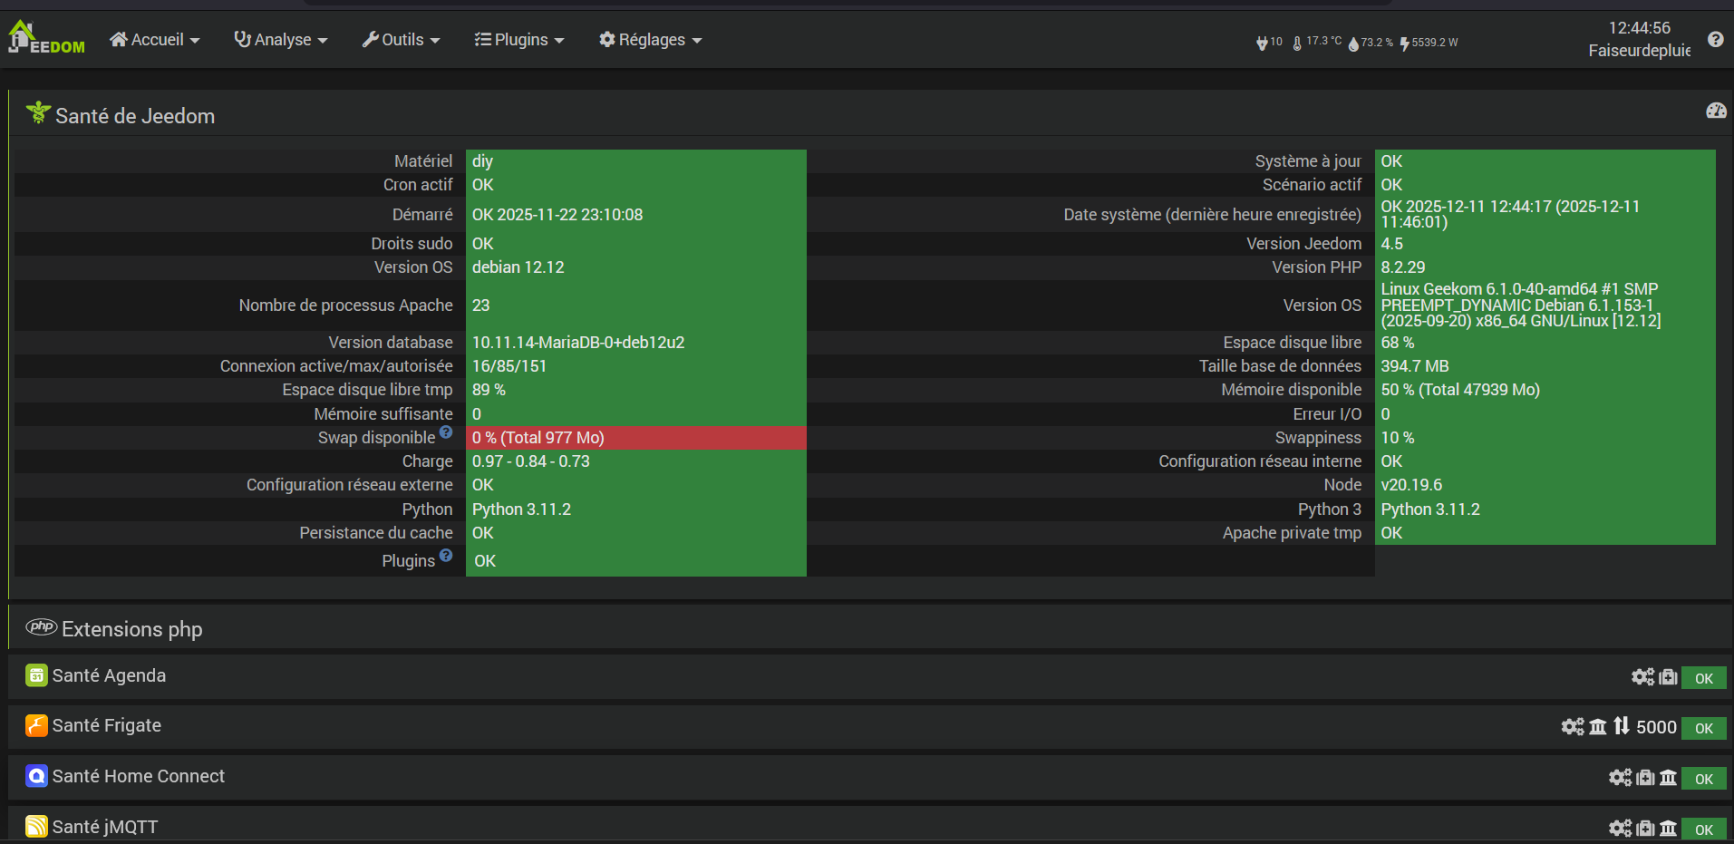Click the red Swap value 0 % cell
This screenshot has height=844, width=1734.
point(635,438)
